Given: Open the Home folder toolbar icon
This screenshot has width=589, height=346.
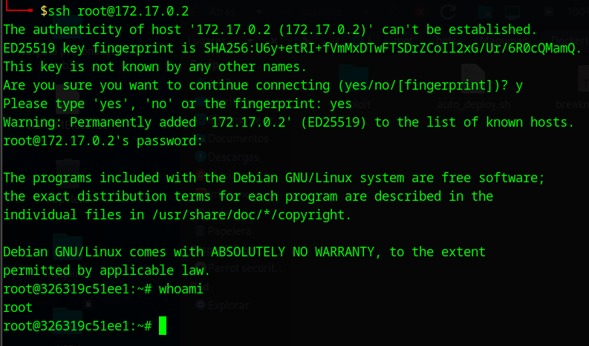Looking at the screenshot, I should click(x=485, y=12).
